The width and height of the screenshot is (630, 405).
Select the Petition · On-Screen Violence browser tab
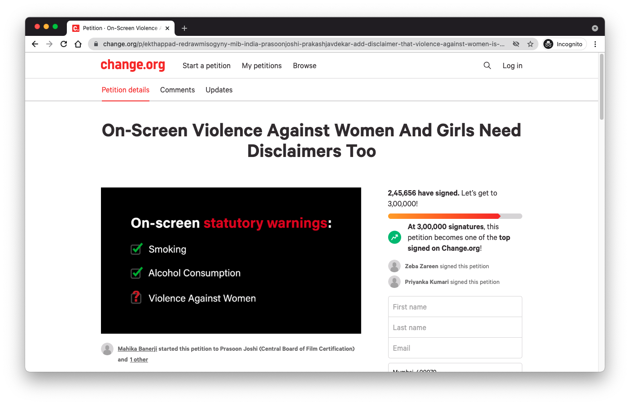(121, 28)
